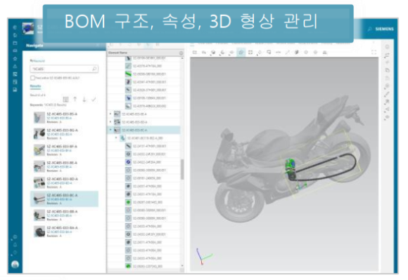Collapse the highlighted BC-A tree node
The width and height of the screenshot is (408, 280).
[x=110, y=130]
